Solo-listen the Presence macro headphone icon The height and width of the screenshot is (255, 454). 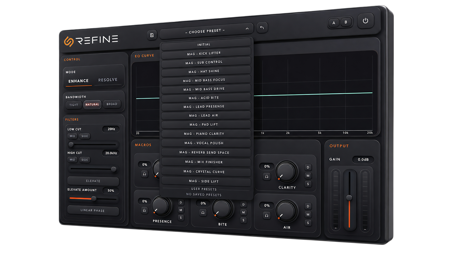pyautogui.click(x=144, y=210)
